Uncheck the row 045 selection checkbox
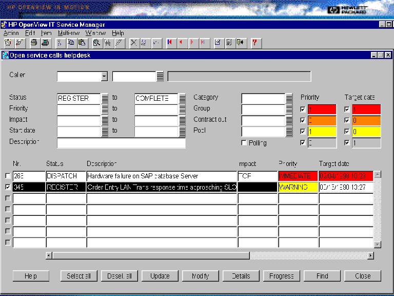This screenshot has width=394, height=296. [7, 187]
